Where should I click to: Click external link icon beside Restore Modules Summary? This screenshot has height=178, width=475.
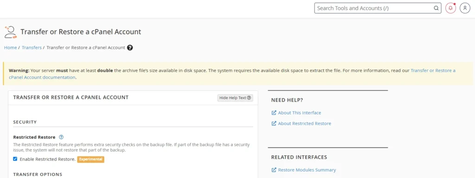pyautogui.click(x=274, y=170)
